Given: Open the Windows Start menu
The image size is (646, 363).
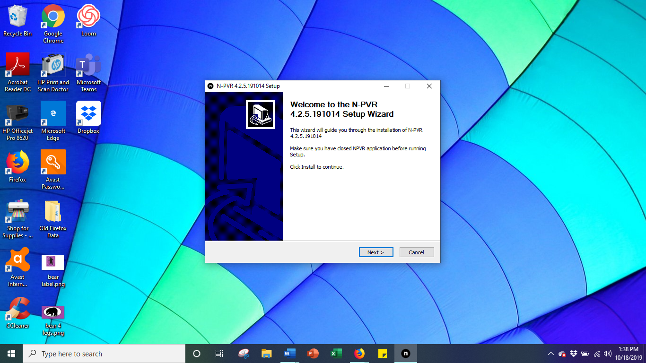Looking at the screenshot, I should 11,354.
